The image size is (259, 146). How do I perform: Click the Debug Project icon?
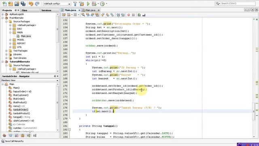94,4
